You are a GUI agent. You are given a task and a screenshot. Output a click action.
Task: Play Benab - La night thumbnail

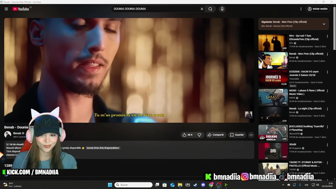coord(273,115)
